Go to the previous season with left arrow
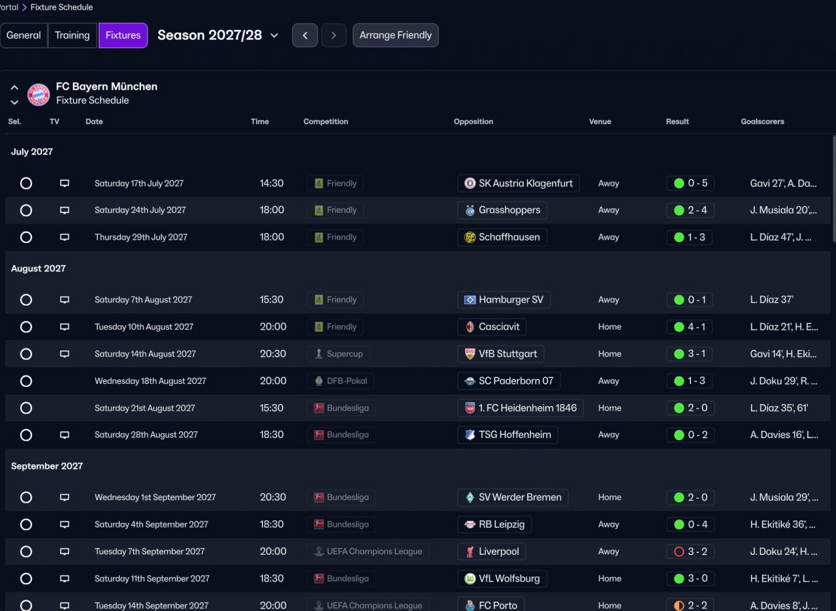Image resolution: width=836 pixels, height=611 pixels. pyautogui.click(x=305, y=35)
